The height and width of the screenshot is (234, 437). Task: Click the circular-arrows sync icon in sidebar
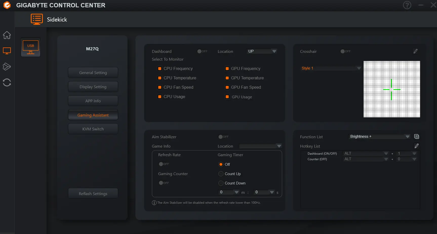coord(7,82)
